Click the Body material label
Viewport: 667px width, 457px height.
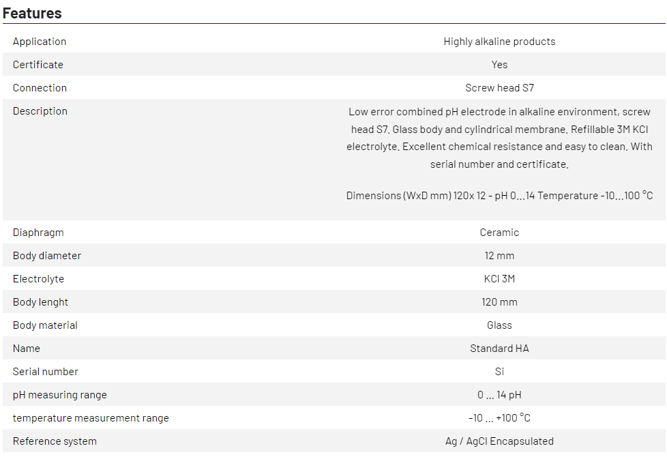click(x=45, y=325)
